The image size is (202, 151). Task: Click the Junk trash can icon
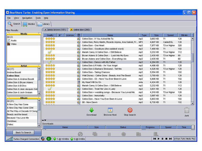pyautogui.click(x=187, y=110)
